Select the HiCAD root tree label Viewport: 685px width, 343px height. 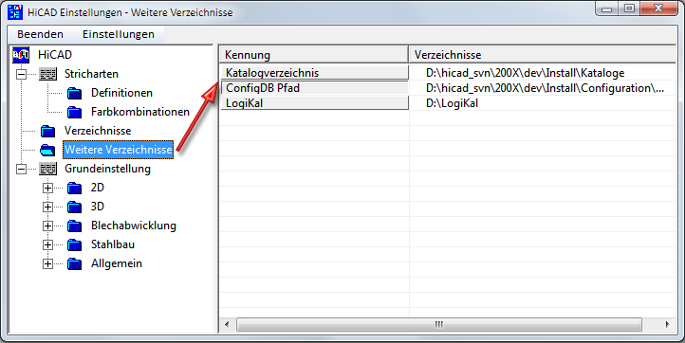[x=55, y=55]
